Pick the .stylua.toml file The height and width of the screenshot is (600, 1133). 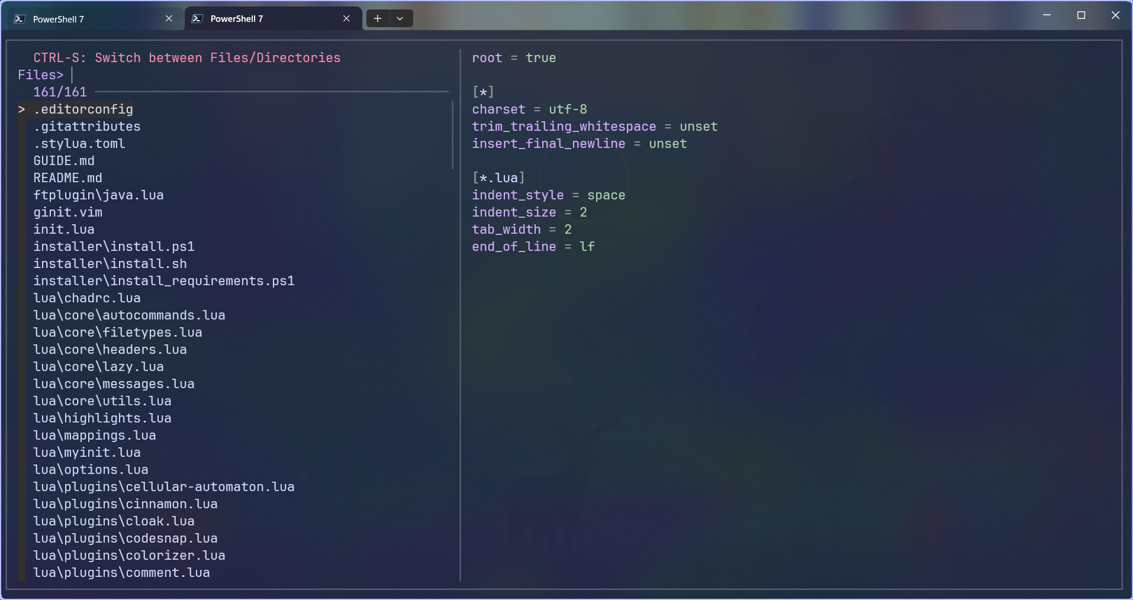tap(79, 144)
